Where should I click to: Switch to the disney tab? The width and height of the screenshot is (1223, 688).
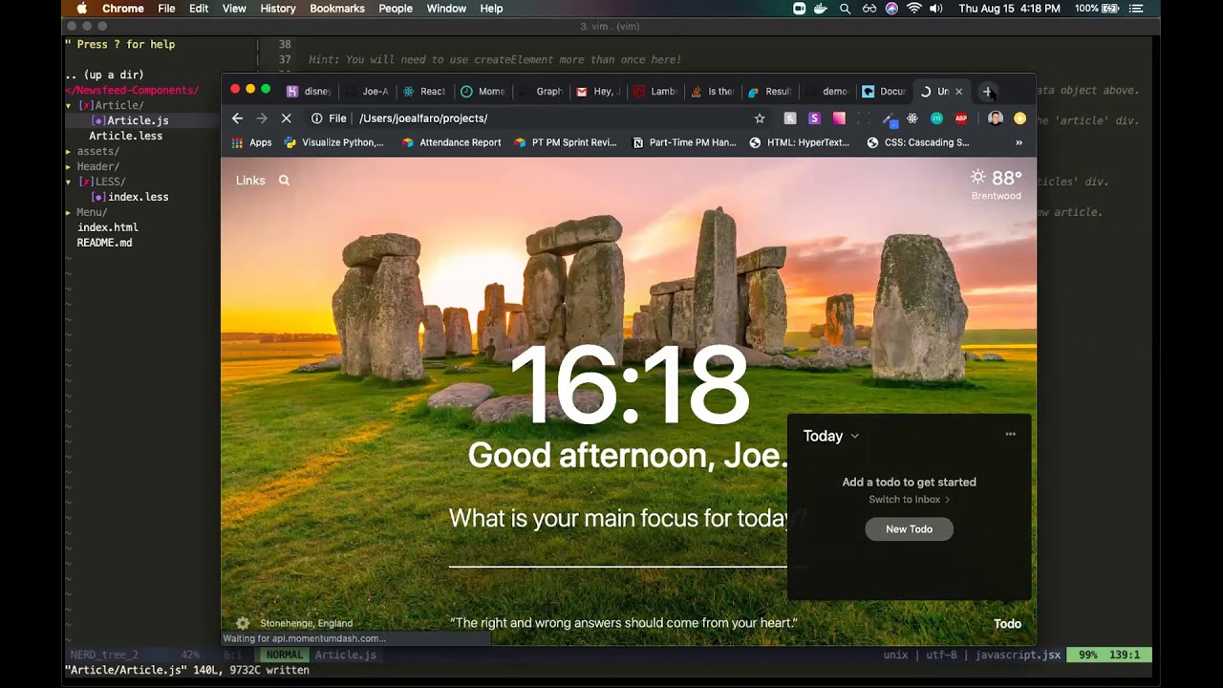310,92
